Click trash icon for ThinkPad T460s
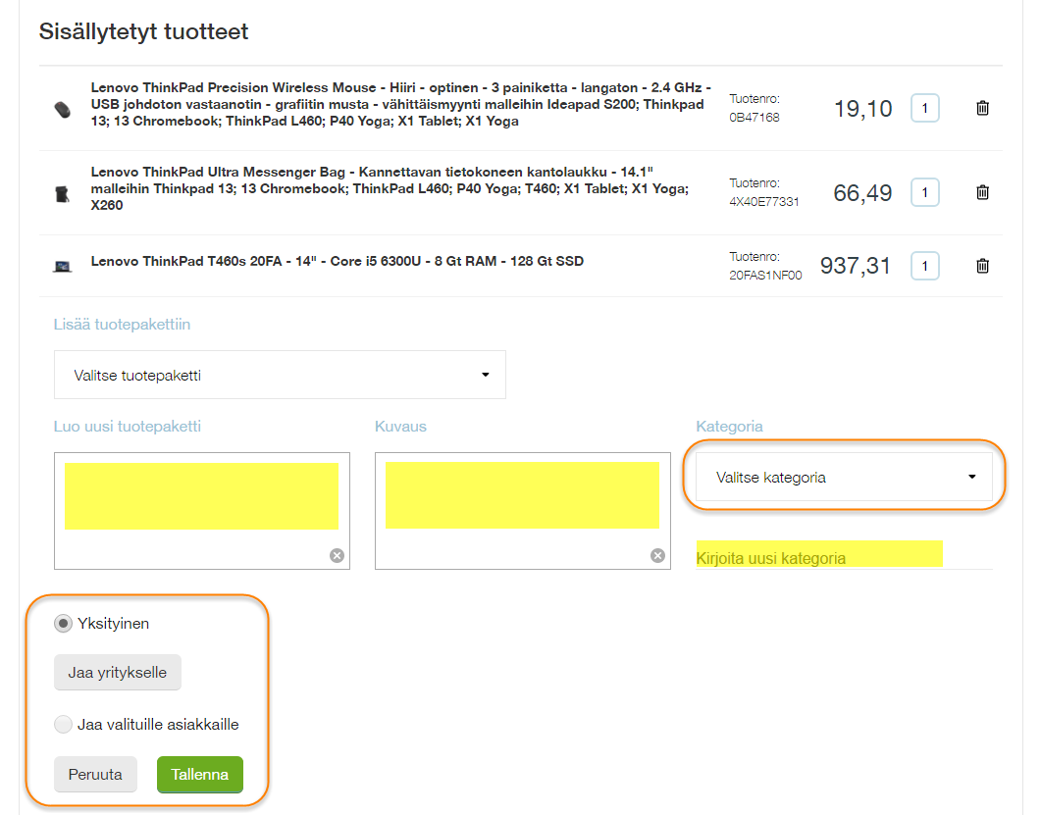 (x=982, y=265)
